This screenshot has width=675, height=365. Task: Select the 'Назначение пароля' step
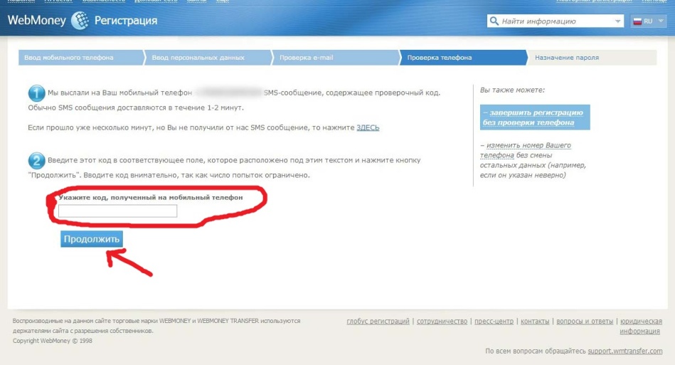point(592,57)
